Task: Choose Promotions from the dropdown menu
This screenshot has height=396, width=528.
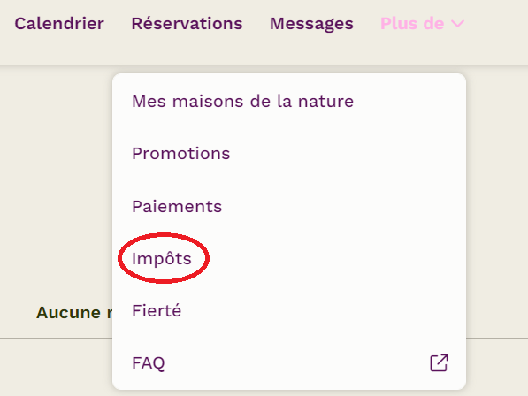Action: (180, 154)
